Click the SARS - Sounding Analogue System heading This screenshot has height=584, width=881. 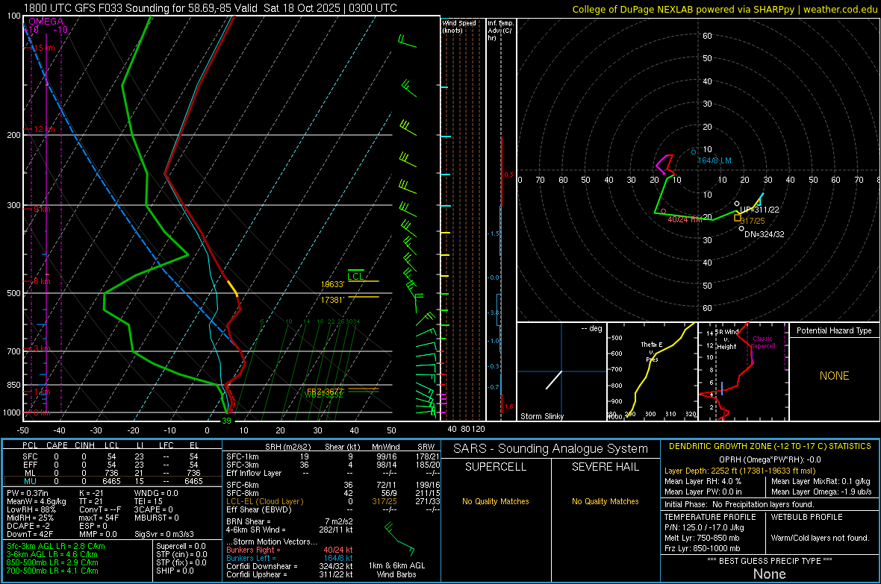click(550, 449)
